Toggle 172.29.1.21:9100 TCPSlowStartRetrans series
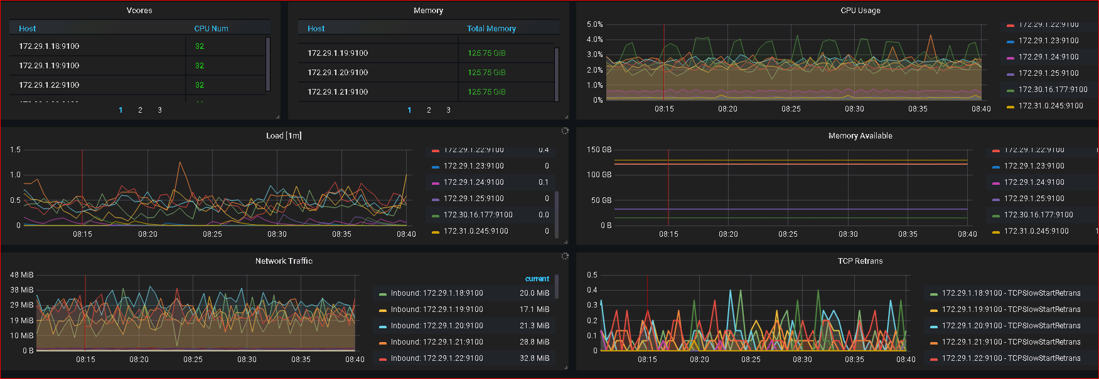The height and width of the screenshot is (379, 1099). [1011, 342]
